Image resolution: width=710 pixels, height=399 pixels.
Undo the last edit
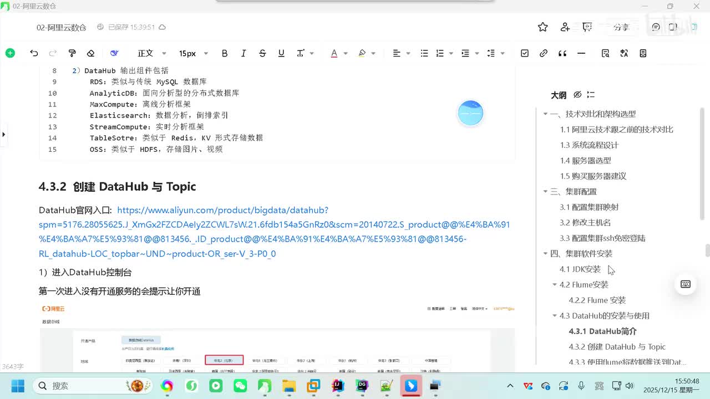point(34,53)
